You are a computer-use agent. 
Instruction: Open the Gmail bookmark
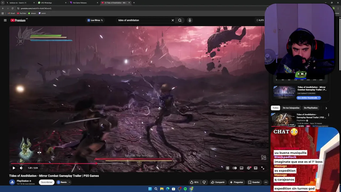(x=11, y=13)
